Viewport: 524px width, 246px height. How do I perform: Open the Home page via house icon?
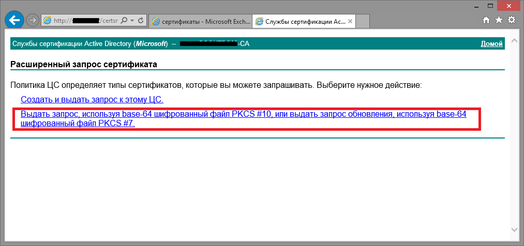point(486,20)
